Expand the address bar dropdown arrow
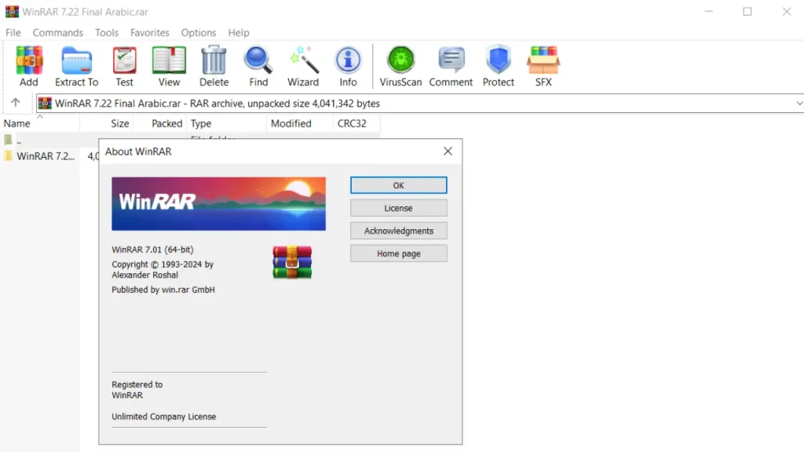 (799, 103)
